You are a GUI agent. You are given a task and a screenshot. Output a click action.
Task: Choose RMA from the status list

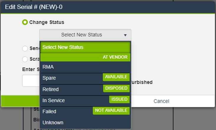48,67
